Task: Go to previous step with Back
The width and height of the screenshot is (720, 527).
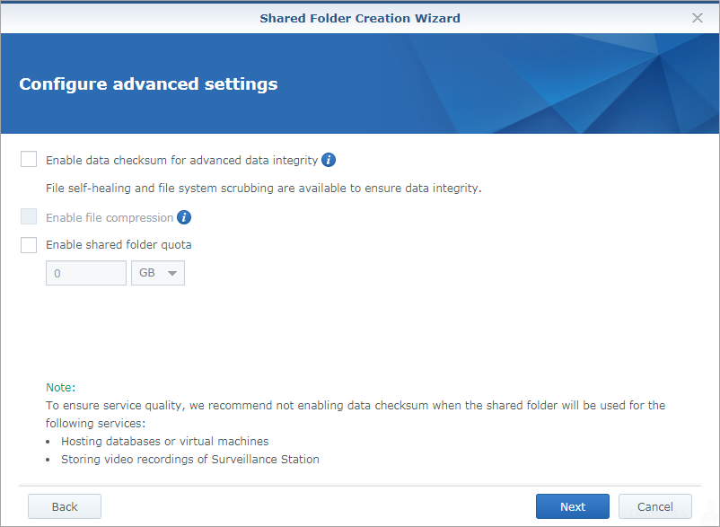Action: 65,506
